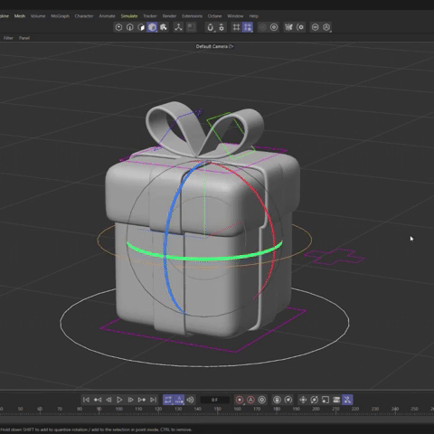Toggle timeline sound speaker icon
434x434 pixels.
pos(191,400)
